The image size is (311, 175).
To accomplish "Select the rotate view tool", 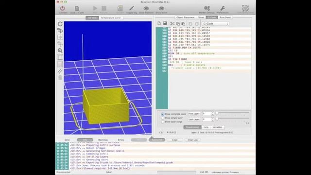I will (x=60, y=24).
